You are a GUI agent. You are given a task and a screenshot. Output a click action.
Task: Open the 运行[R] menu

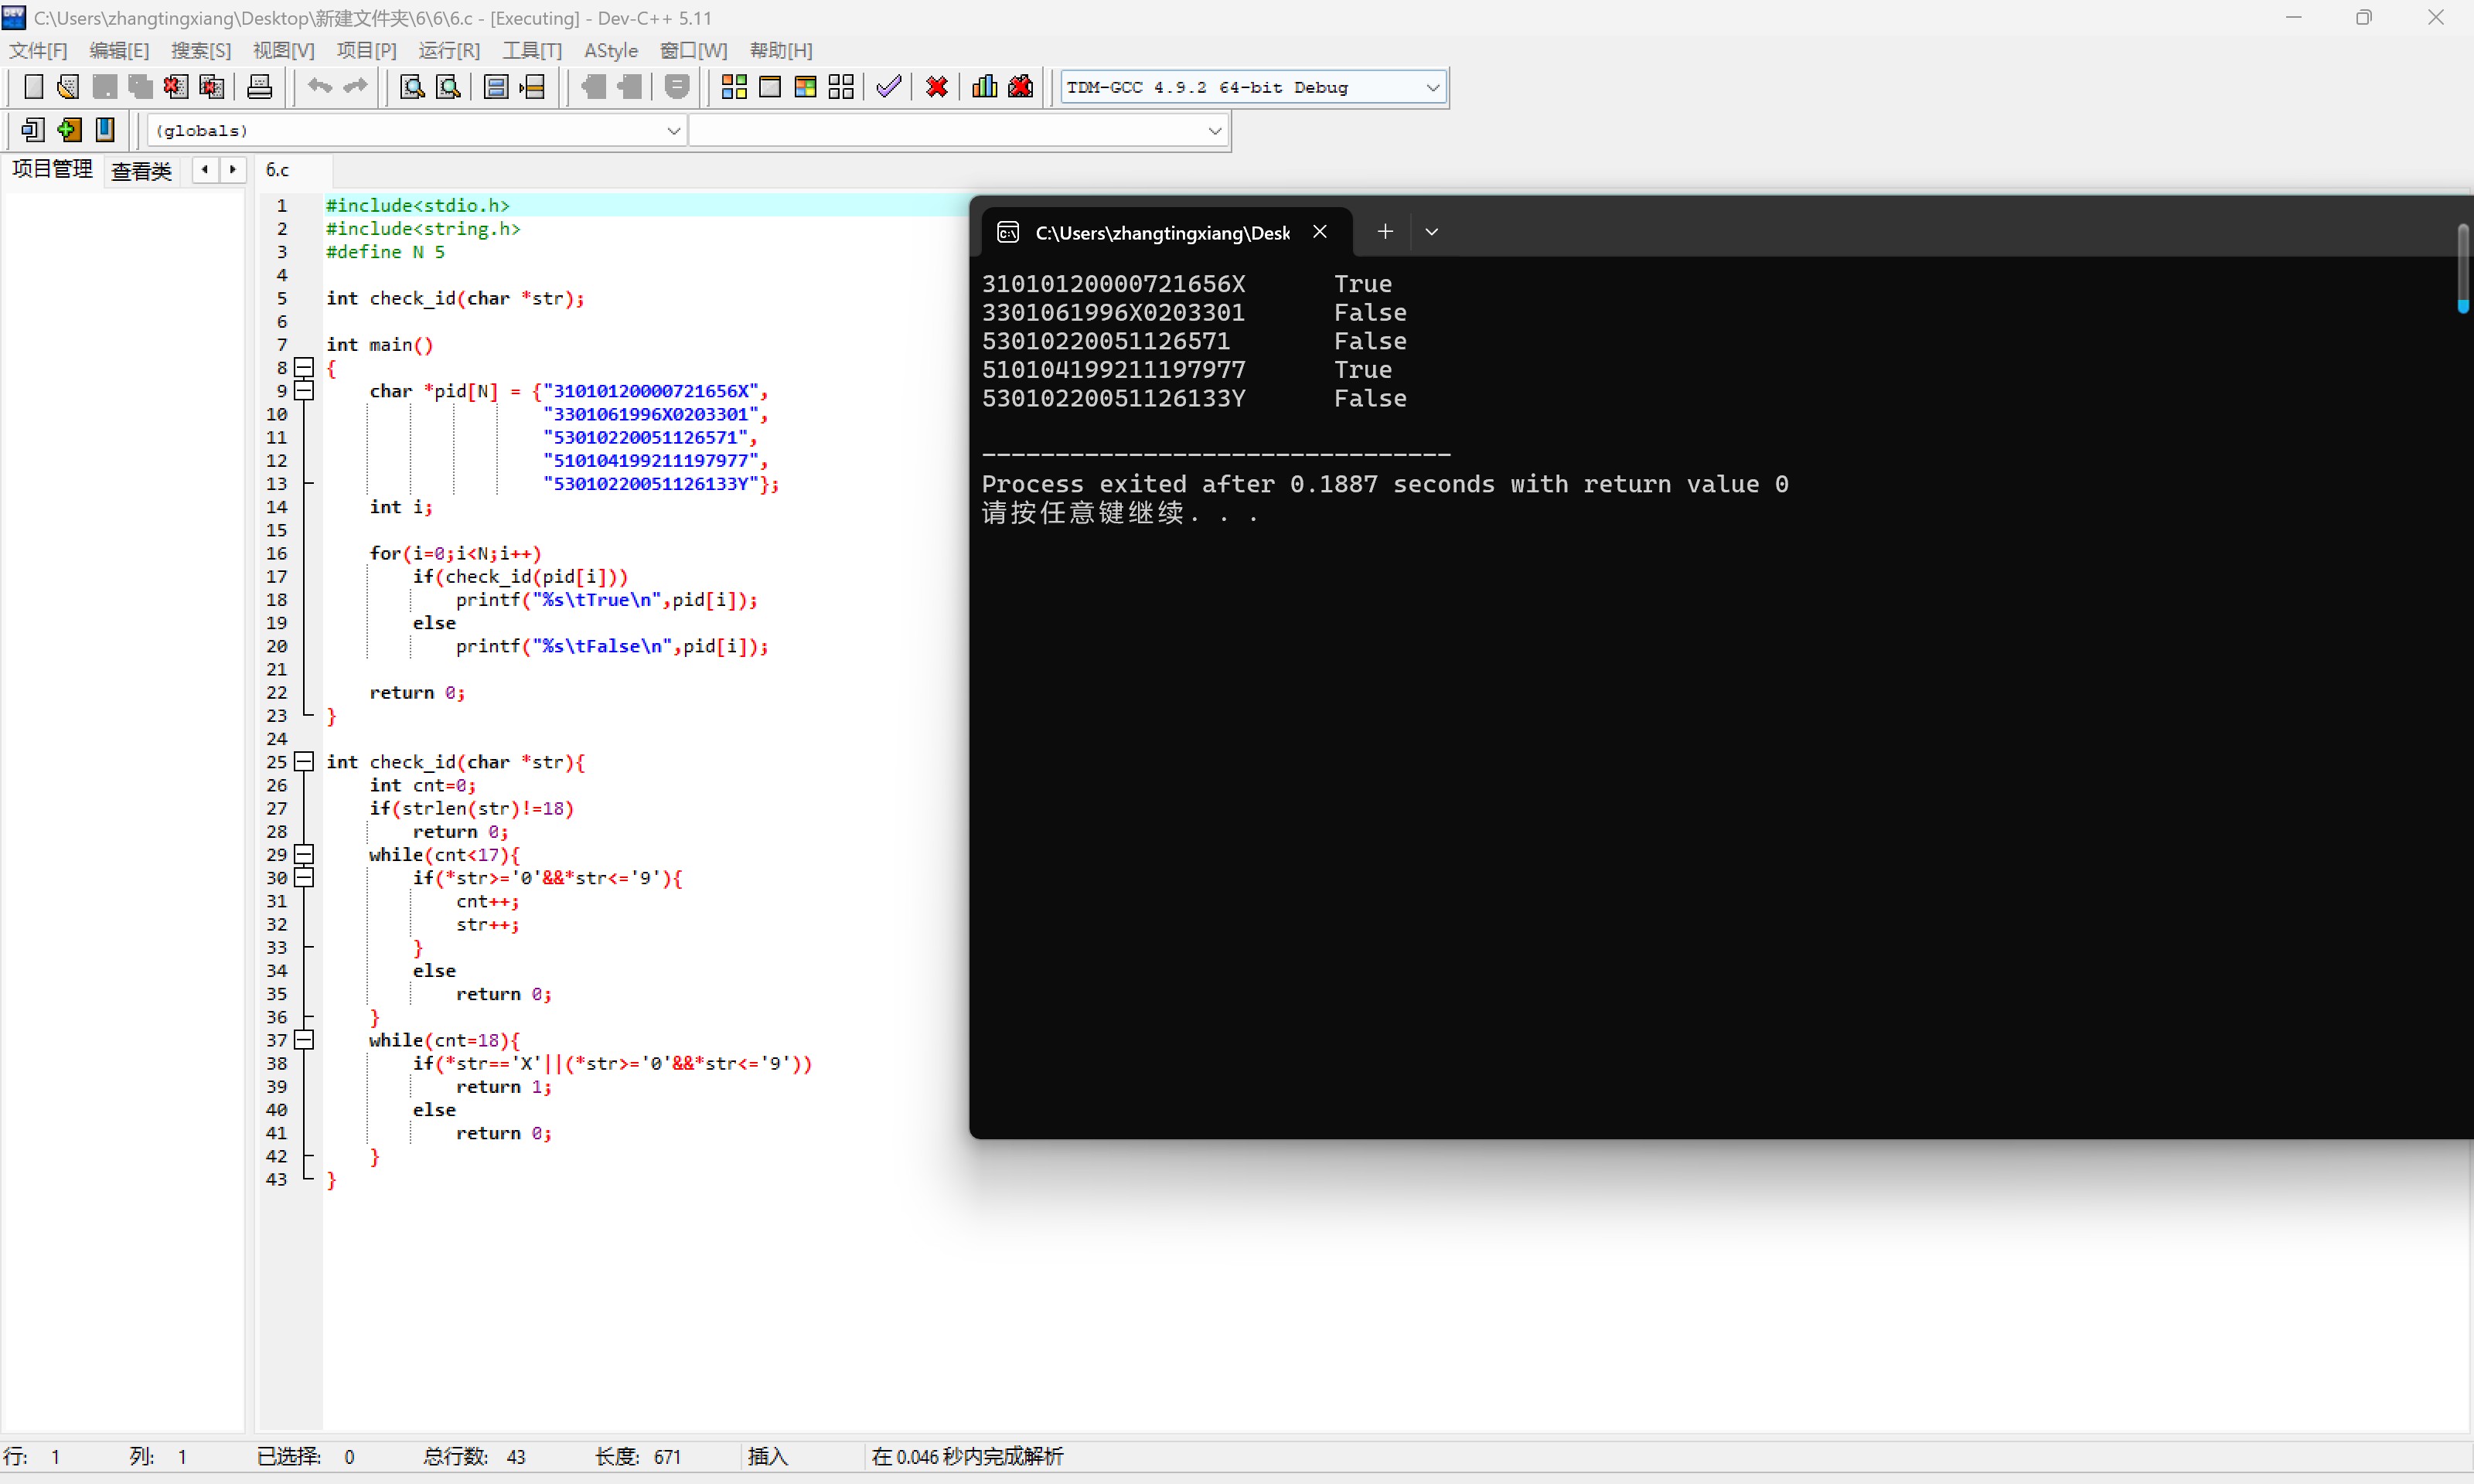point(449,51)
